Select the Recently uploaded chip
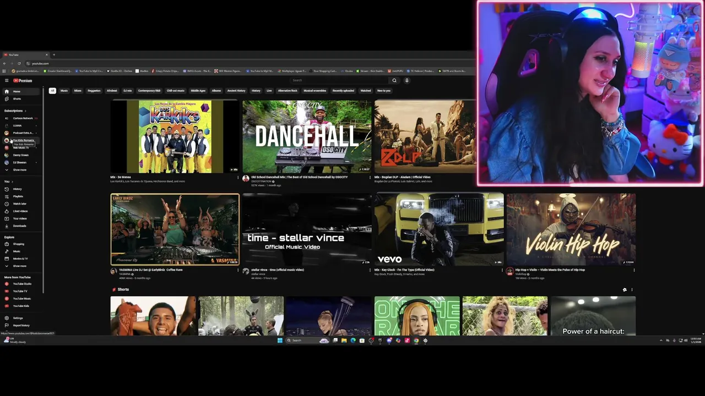The width and height of the screenshot is (705, 396). pyautogui.click(x=344, y=91)
